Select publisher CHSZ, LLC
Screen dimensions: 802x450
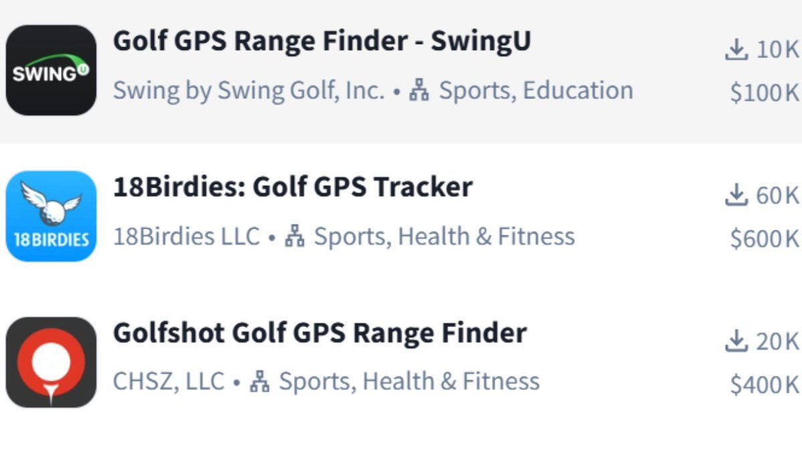[x=168, y=382]
